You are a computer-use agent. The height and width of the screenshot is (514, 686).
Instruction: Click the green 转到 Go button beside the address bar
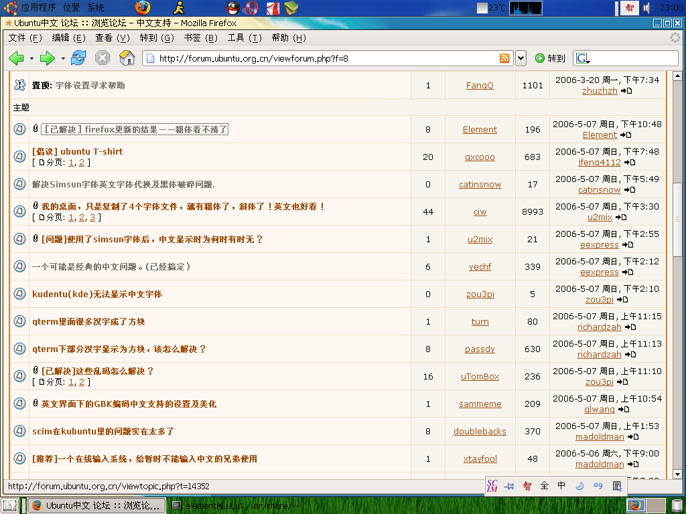tap(551, 58)
